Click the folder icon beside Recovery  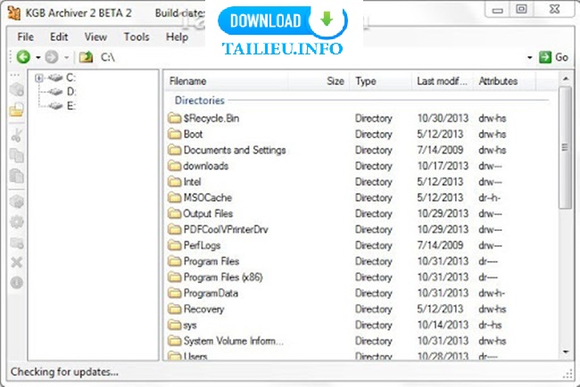tap(175, 309)
